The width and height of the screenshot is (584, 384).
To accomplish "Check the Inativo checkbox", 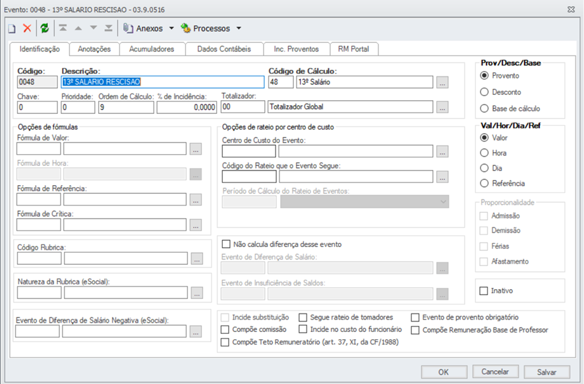I will pyautogui.click(x=483, y=290).
